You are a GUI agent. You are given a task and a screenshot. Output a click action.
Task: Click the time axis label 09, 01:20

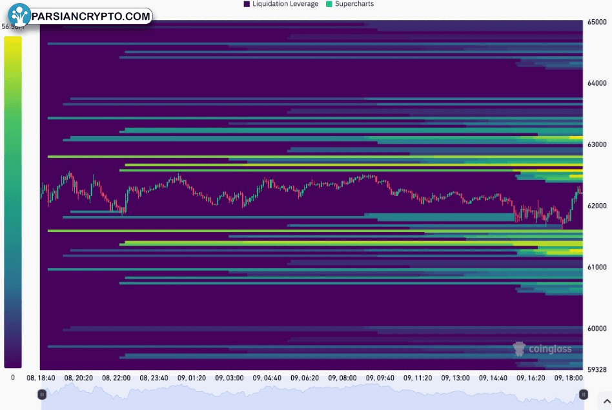click(192, 378)
